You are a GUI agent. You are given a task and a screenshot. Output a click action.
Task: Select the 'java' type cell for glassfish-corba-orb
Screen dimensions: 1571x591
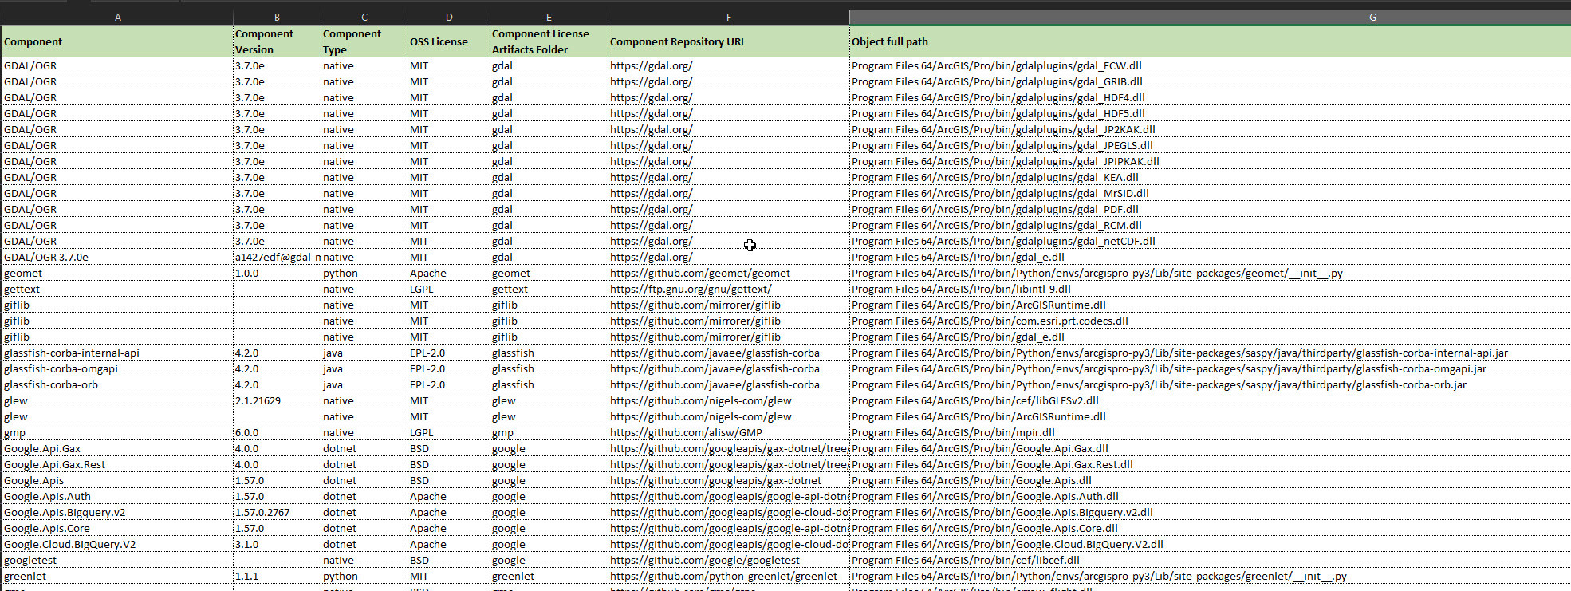pos(364,384)
